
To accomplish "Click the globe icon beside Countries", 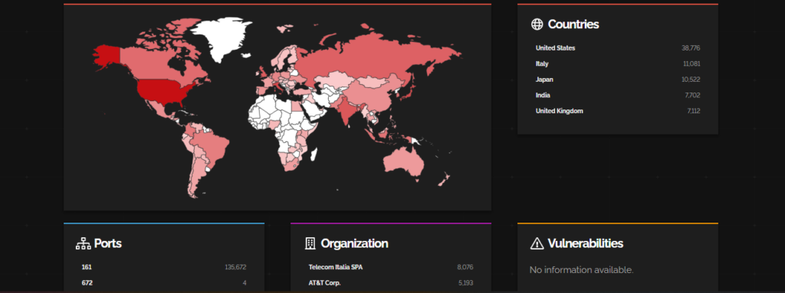I will pos(537,24).
